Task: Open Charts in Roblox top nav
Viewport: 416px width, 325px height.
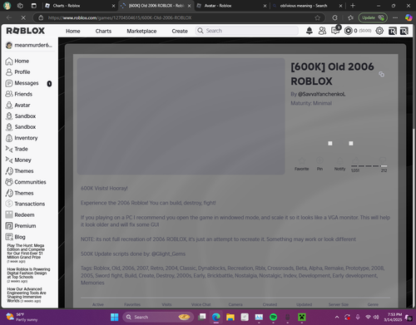Action: coord(103,31)
